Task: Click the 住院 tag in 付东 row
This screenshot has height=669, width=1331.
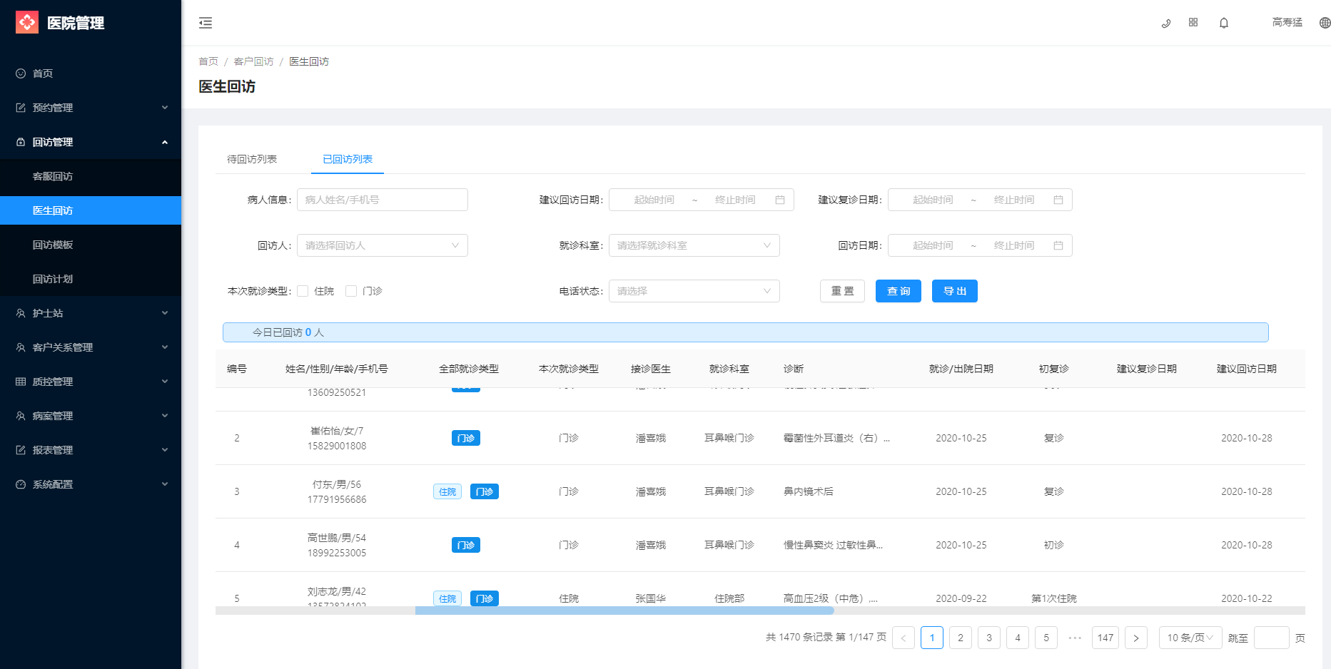Action: point(447,491)
